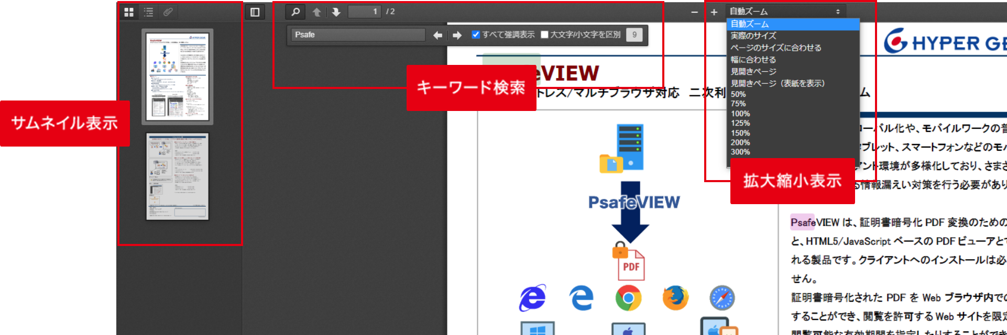Viewport: 1007px width, 335px height.
Task: Click the highlighted Psafe word in paragraph
Action: pos(803,222)
